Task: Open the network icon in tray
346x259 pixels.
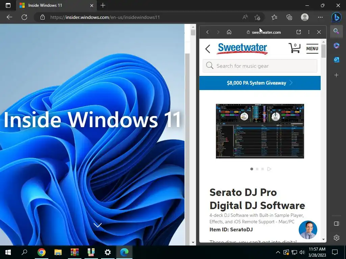Action: 294,252
